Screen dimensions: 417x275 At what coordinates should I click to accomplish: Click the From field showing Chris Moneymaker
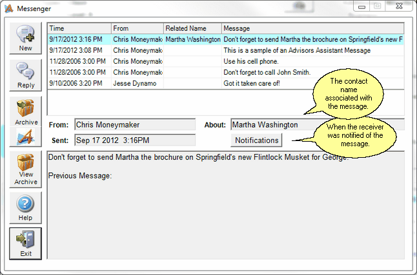click(134, 125)
